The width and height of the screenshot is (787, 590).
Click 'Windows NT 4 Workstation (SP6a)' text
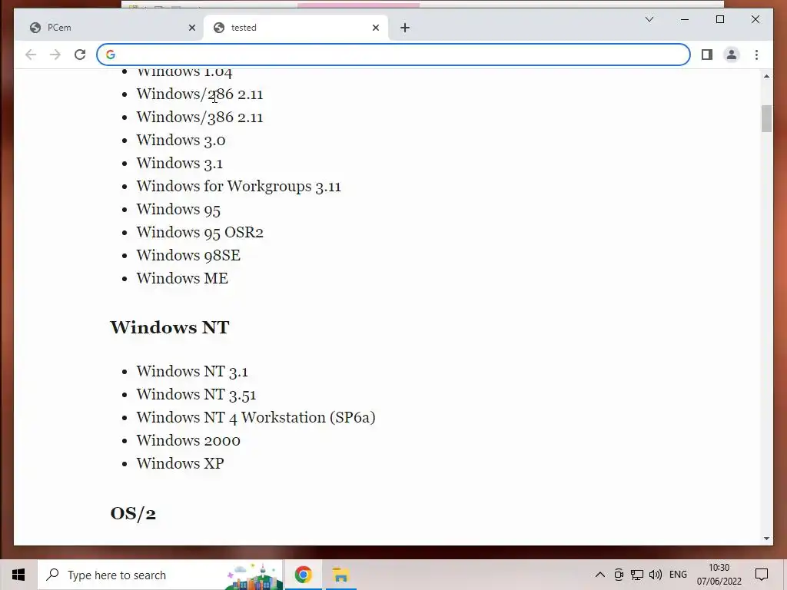click(256, 418)
